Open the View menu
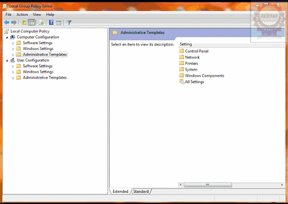Viewport: 288px width, 204px height. tap(37, 15)
